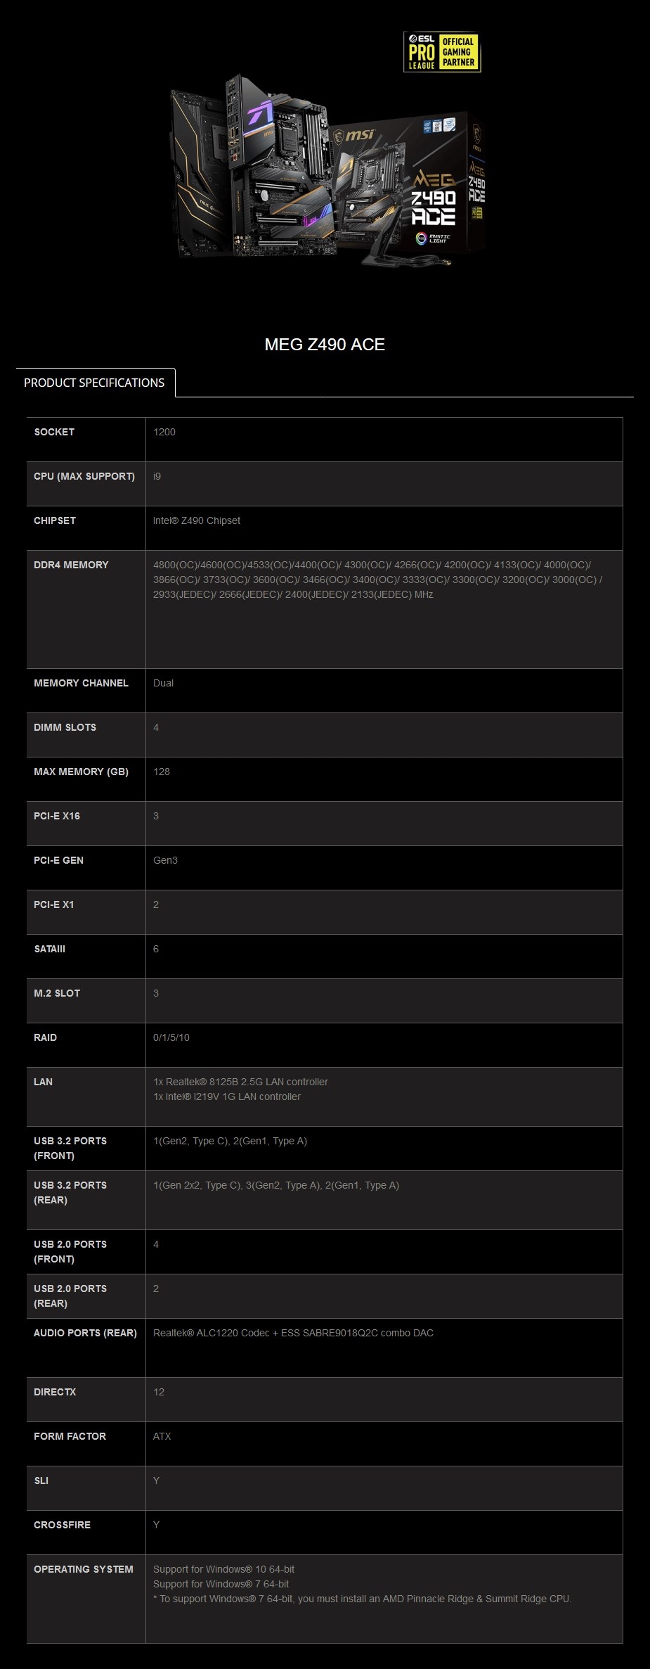This screenshot has width=650, height=1669.
Task: Click the Intel Z490 Chipset value
Action: coord(197,520)
